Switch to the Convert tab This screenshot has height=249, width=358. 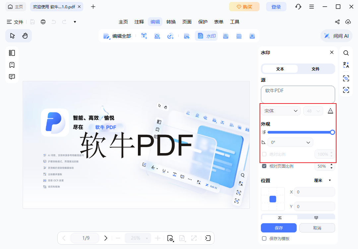[x=171, y=22]
